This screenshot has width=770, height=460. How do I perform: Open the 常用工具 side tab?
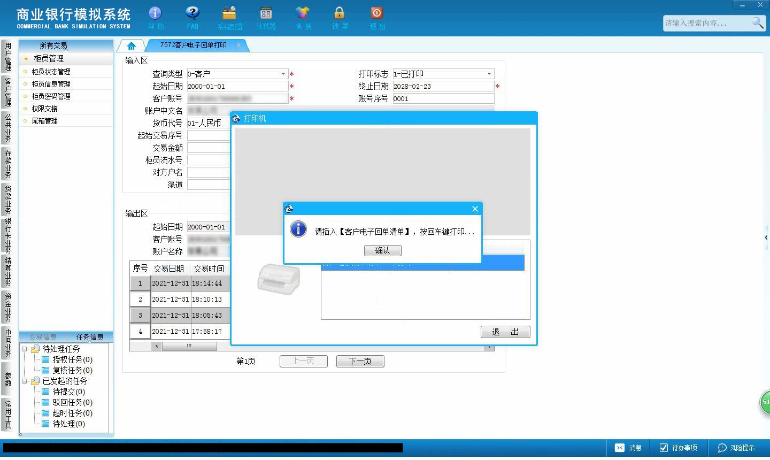click(8, 415)
